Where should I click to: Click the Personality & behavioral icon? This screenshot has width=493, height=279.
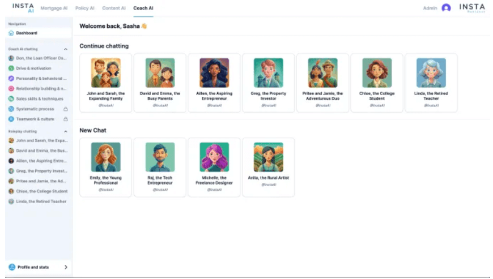[x=11, y=79]
